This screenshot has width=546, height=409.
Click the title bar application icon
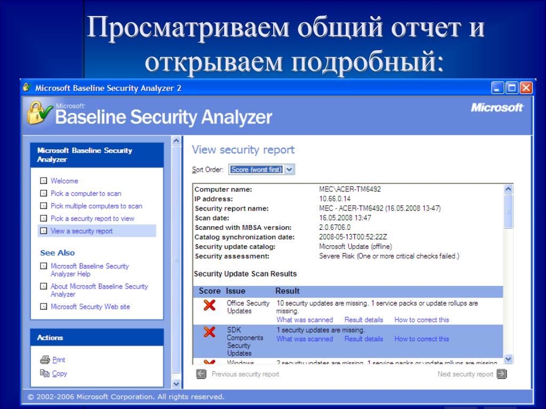(27, 87)
